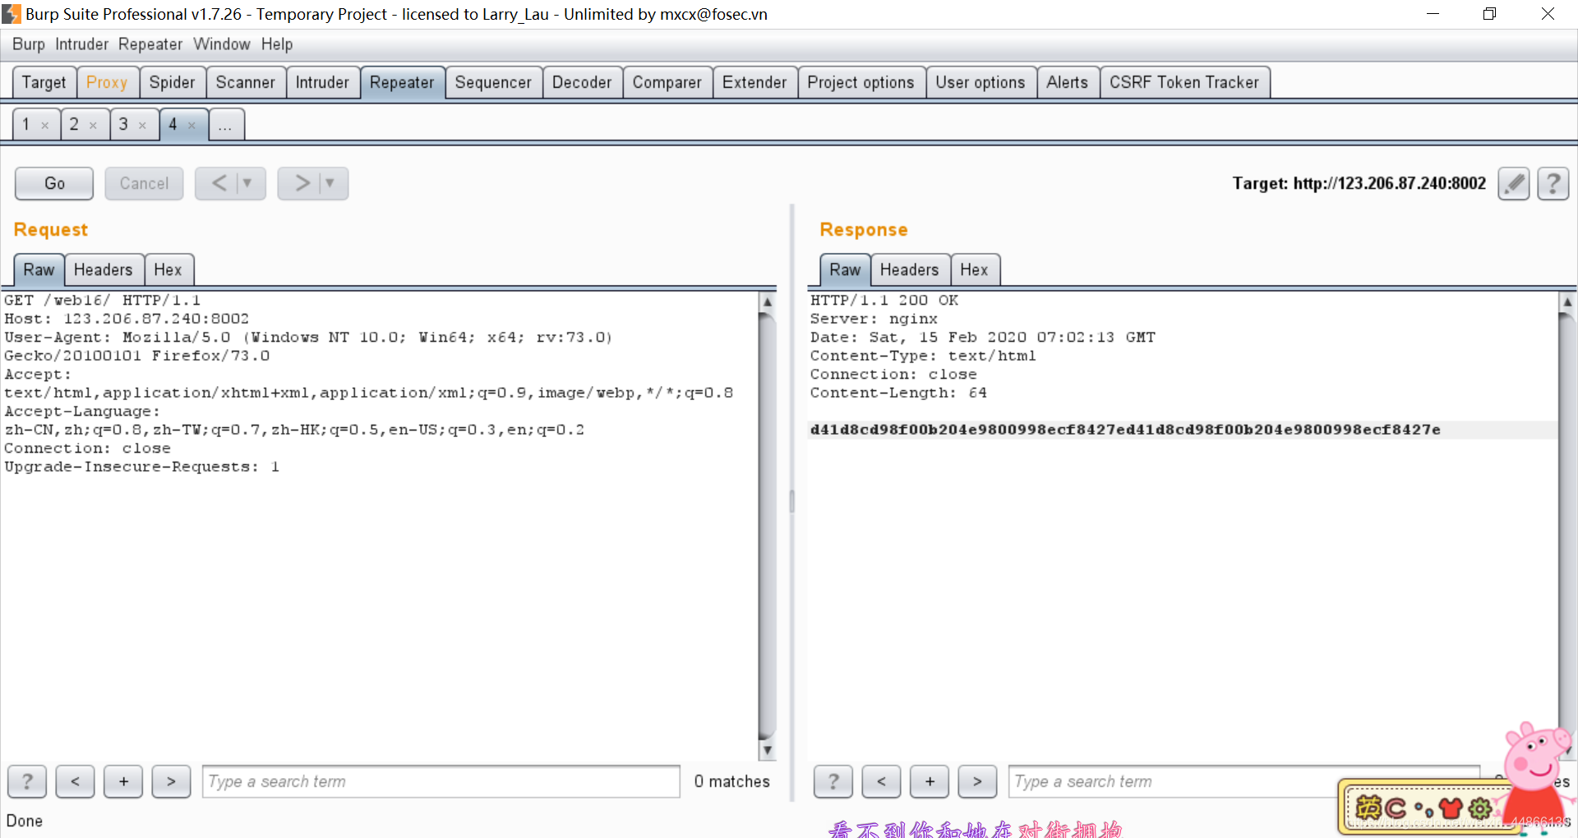Switch to the Sequencer tab
The image size is (1578, 838).
(x=493, y=82)
